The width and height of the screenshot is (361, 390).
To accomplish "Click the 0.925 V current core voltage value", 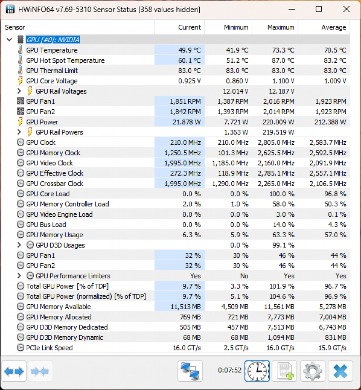I will click(189, 81).
